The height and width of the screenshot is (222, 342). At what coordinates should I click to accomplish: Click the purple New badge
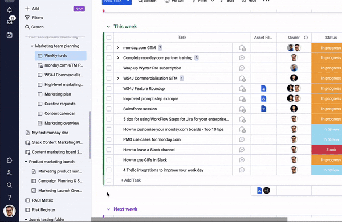(x=79, y=9)
